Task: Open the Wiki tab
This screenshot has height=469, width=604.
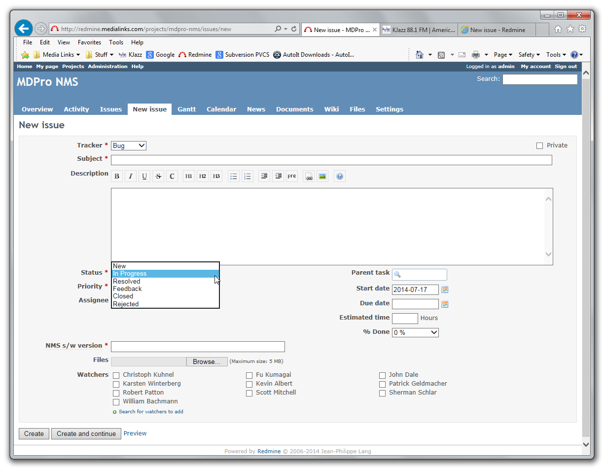Action: (x=331, y=109)
